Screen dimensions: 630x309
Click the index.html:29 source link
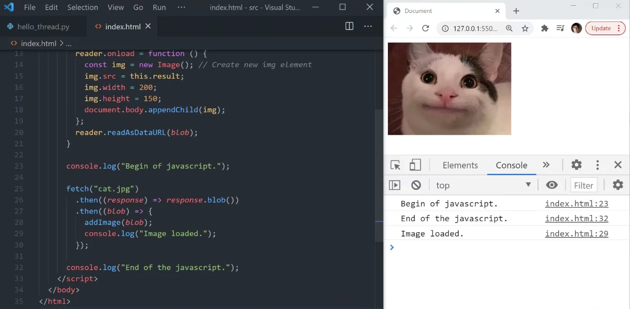(576, 234)
